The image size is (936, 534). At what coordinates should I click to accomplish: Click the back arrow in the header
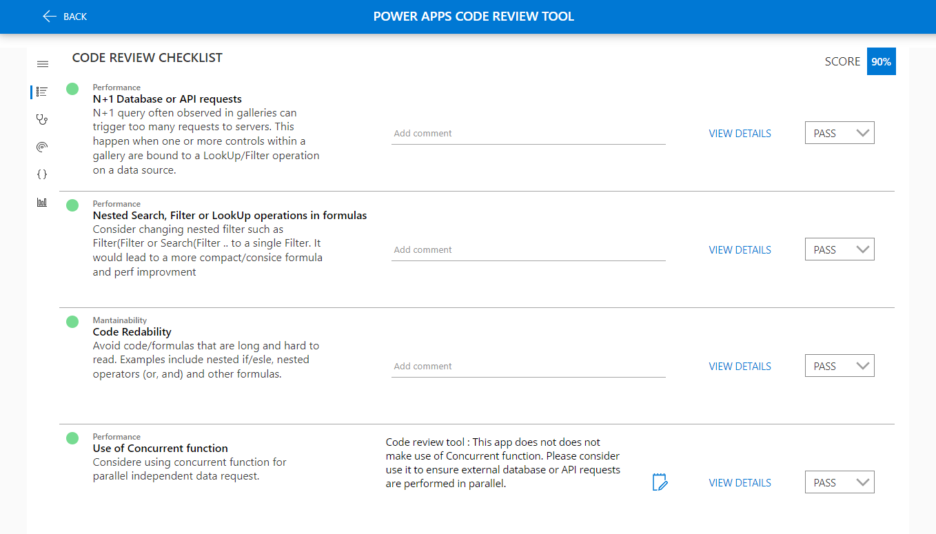[x=48, y=17]
